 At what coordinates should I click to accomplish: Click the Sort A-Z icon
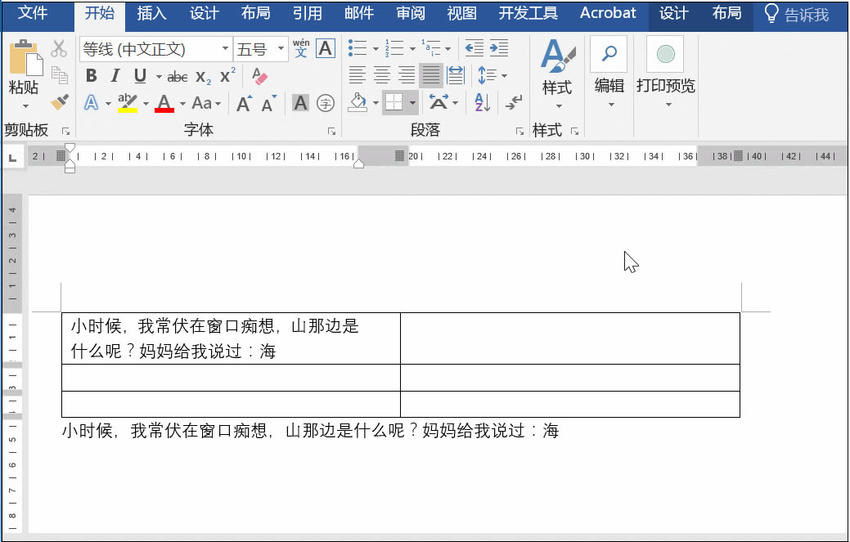pyautogui.click(x=482, y=103)
